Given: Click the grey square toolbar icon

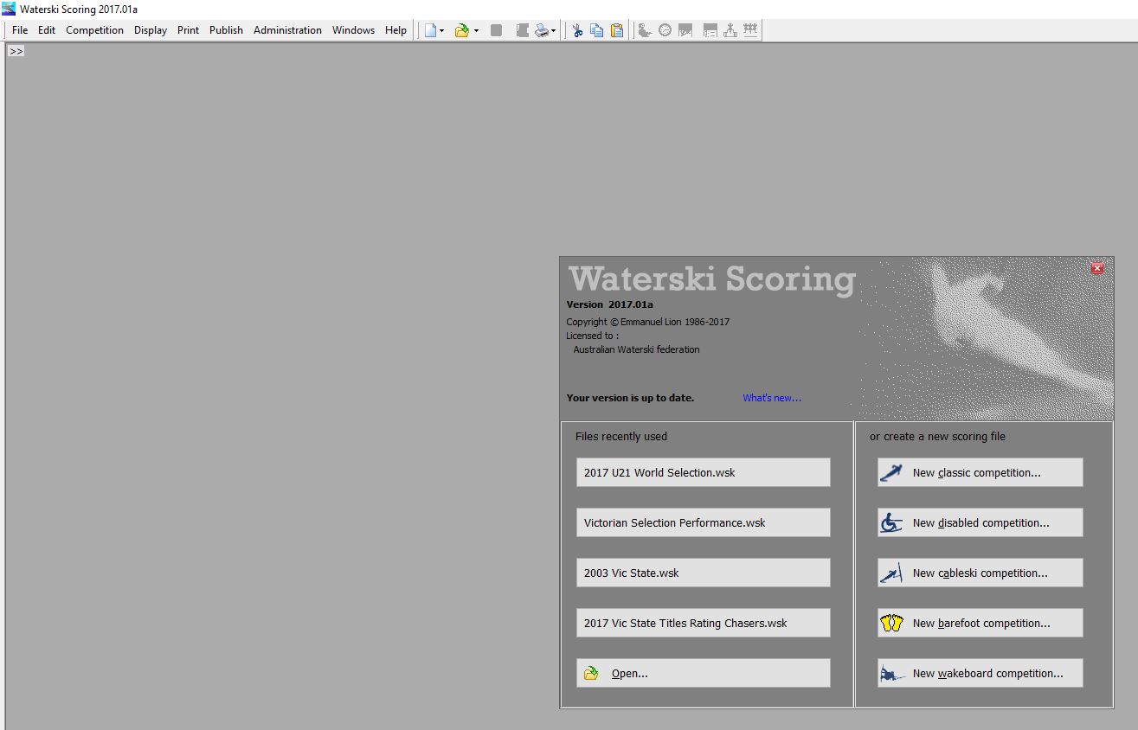Looking at the screenshot, I should pos(497,30).
